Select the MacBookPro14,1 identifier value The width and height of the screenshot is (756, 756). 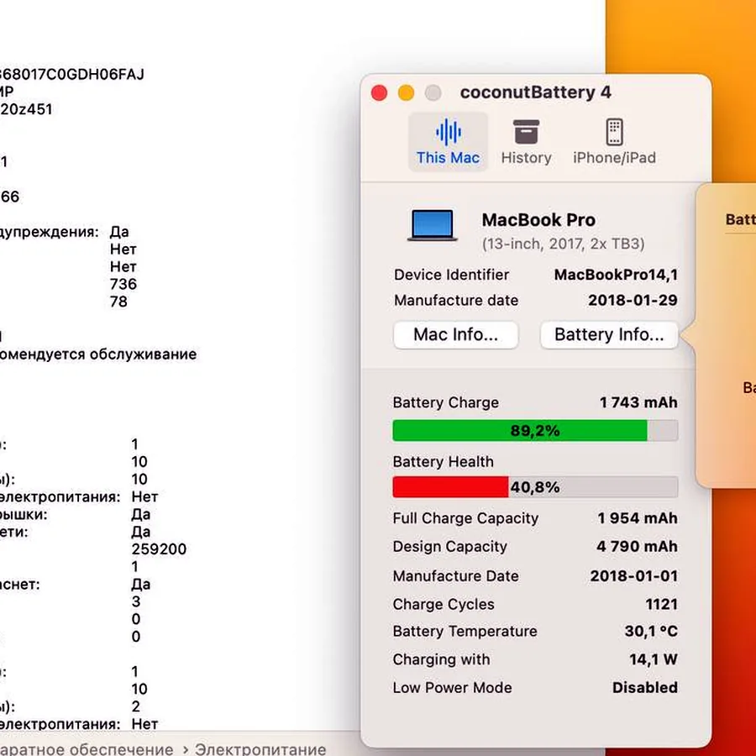616,275
